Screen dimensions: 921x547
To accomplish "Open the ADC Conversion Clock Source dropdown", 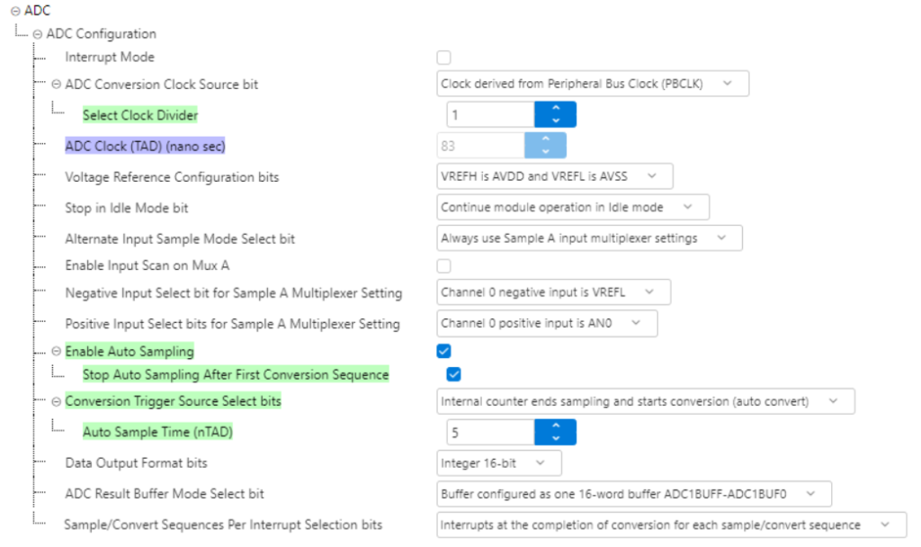I will tap(592, 85).
